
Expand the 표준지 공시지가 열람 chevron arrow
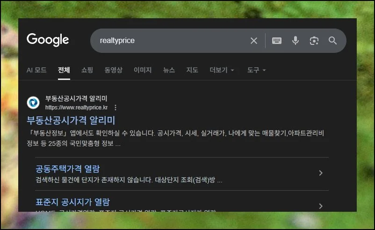(320, 206)
